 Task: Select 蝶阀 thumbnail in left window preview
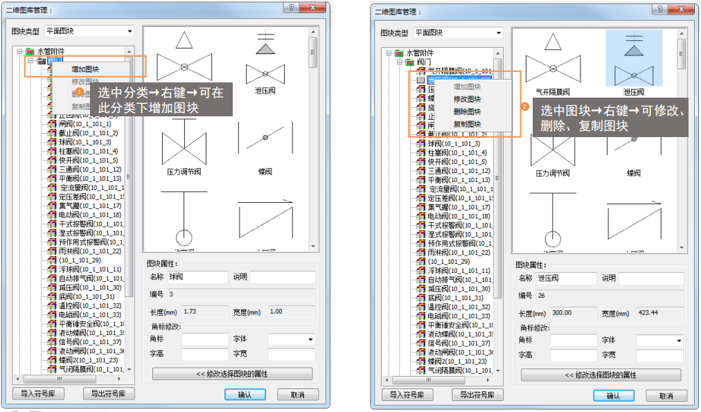pyautogui.click(x=265, y=147)
